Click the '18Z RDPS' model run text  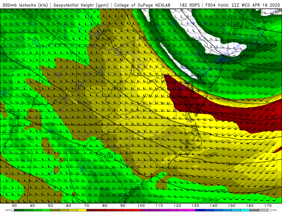190,5
